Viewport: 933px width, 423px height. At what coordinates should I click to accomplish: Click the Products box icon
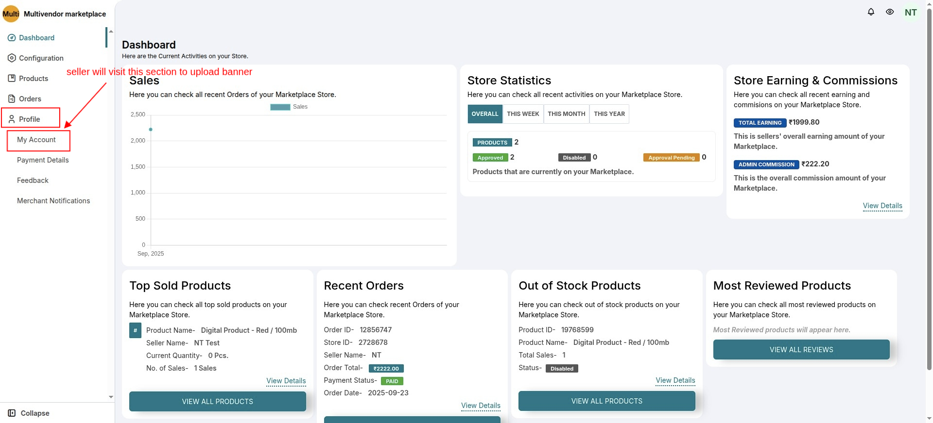click(12, 78)
